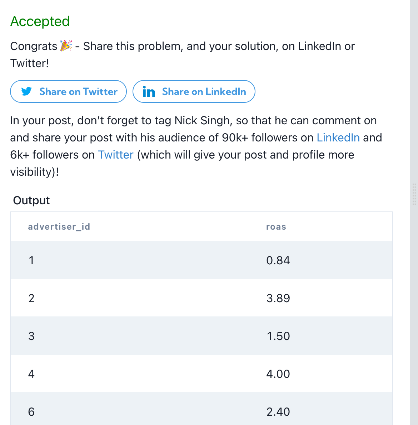The height and width of the screenshot is (425, 418).
Task: Click the green Accepted status heading
Action: coord(40,21)
